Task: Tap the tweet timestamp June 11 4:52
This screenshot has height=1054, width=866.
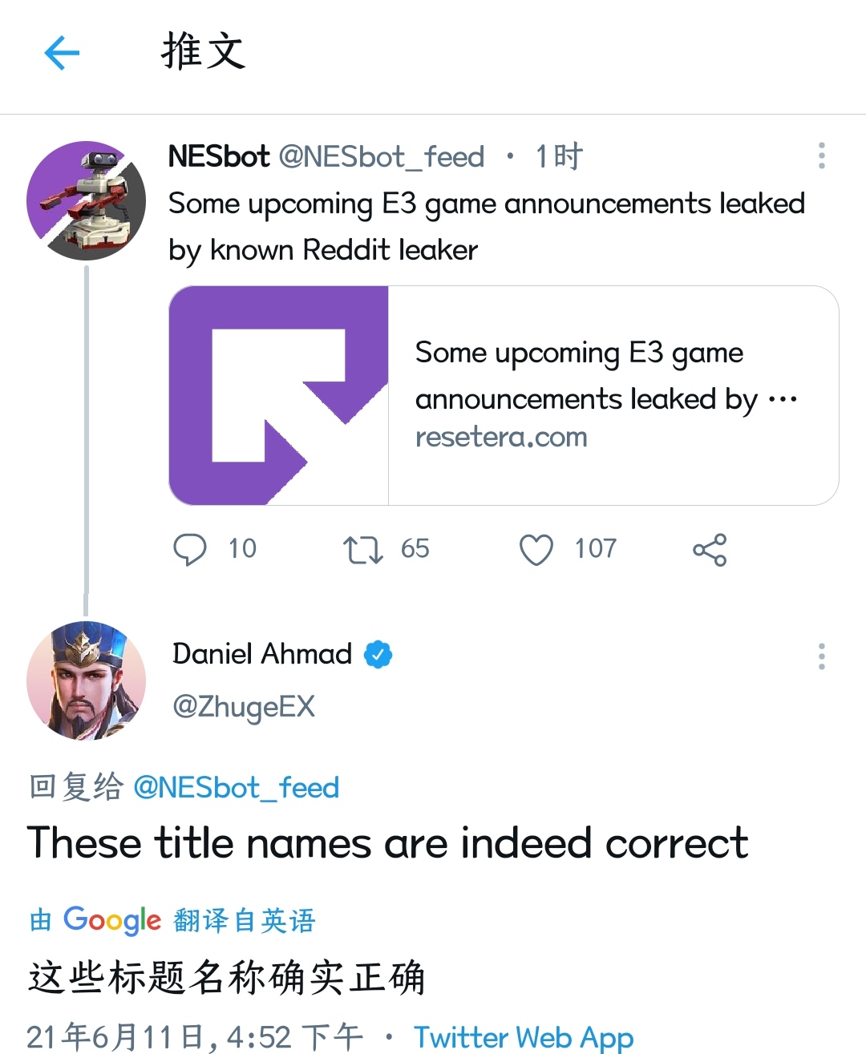Action: tap(195, 1037)
